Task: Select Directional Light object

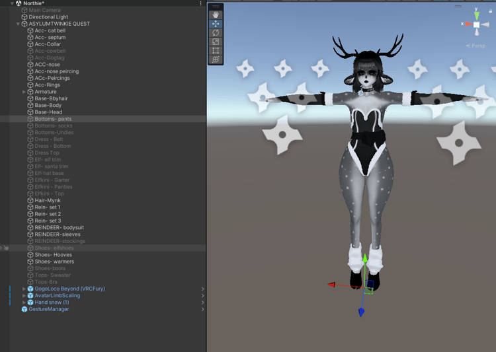Action: (x=48, y=17)
